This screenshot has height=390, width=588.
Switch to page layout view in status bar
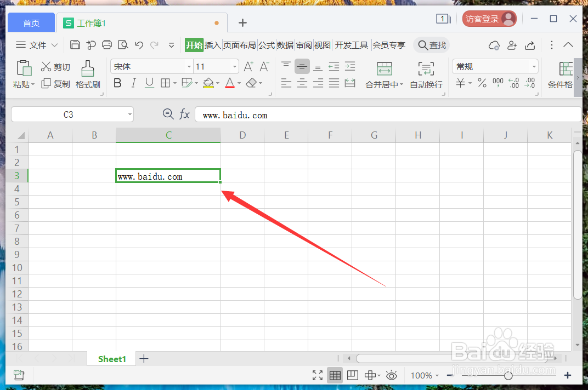(x=353, y=375)
